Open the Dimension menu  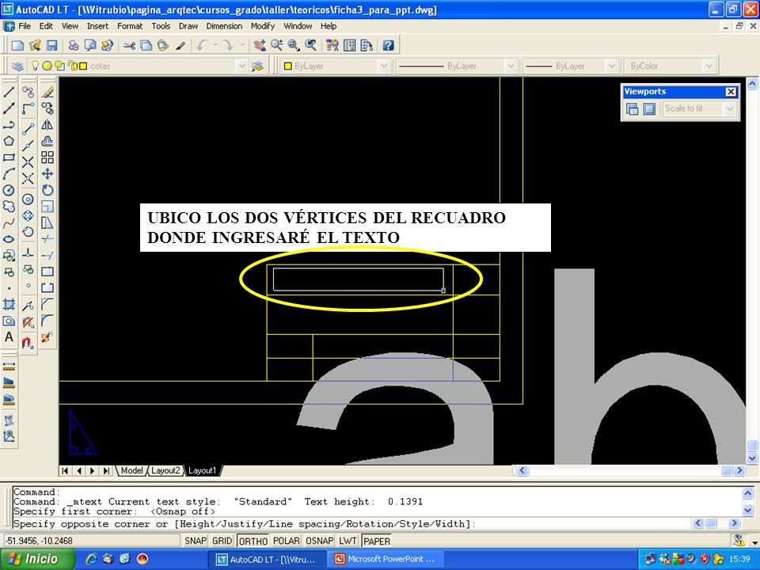pos(224,26)
